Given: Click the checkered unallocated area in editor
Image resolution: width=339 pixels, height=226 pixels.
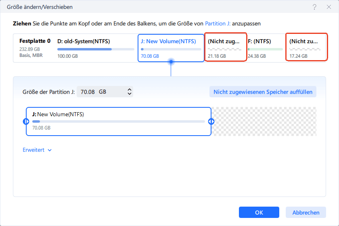Looking at the screenshot, I should (264, 121).
